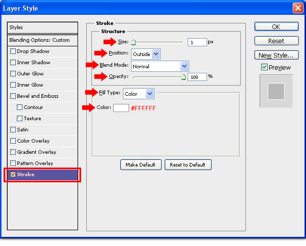Click the Make Default button
Screen dimensions: 306x246
[x=141, y=165]
